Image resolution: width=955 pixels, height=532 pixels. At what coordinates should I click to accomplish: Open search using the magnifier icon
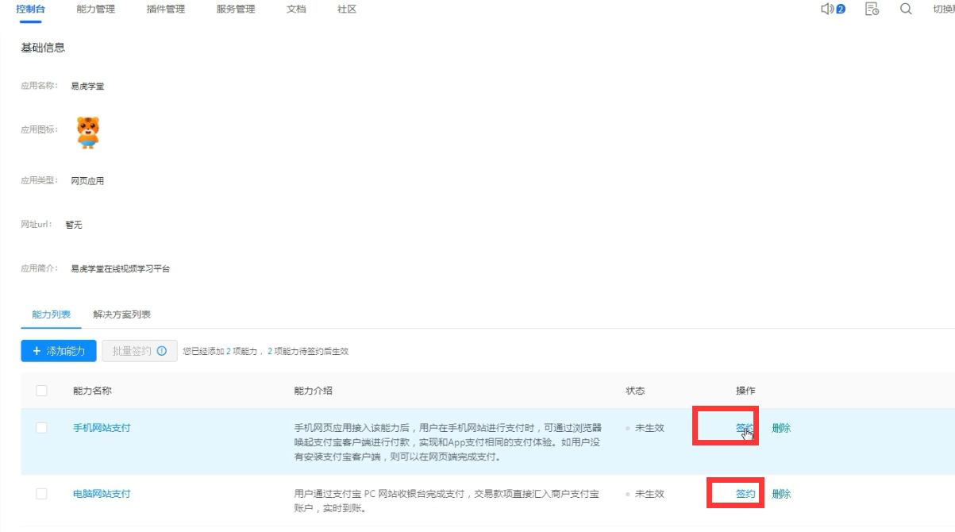(906, 9)
